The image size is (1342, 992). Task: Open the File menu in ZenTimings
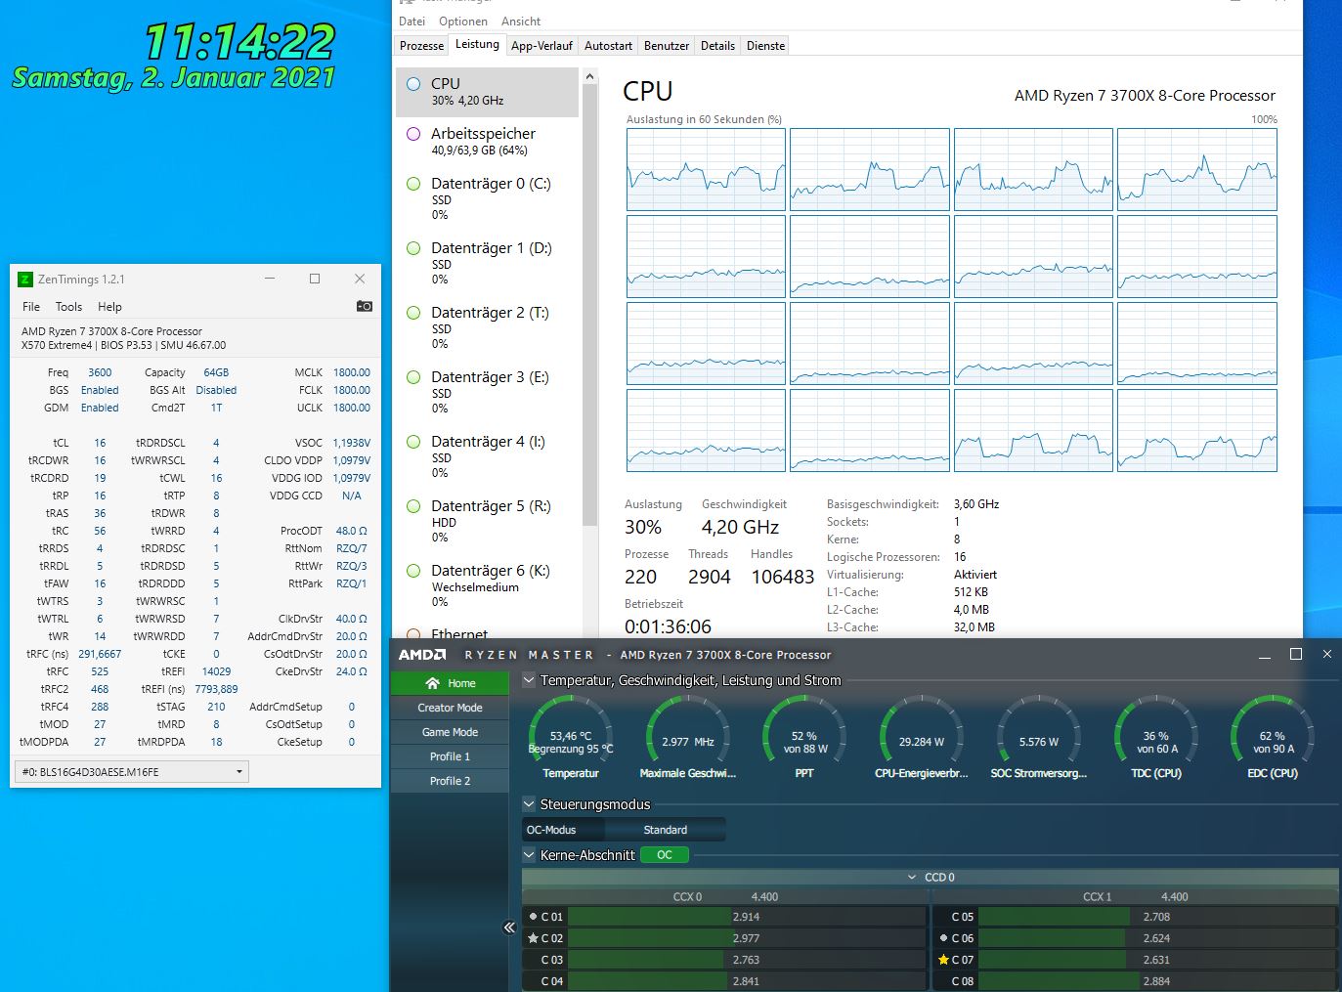pyautogui.click(x=31, y=306)
